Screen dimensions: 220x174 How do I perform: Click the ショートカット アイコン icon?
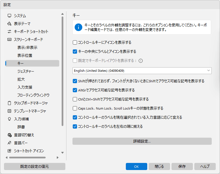pyautogui.click(x=9, y=151)
